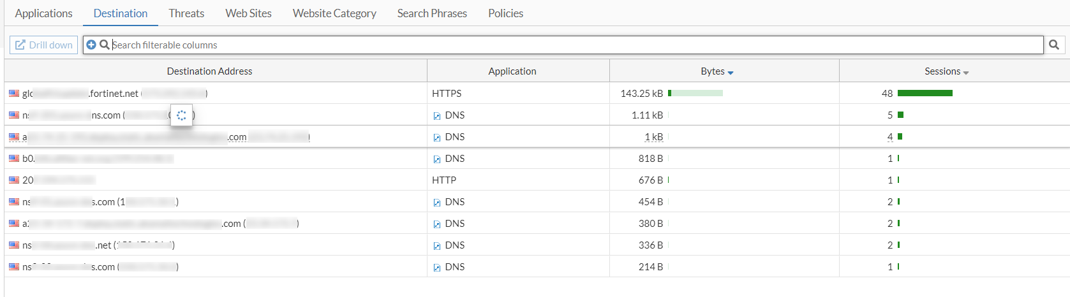Click the loading spinner popup icon
This screenshot has height=297, width=1070.
tap(182, 115)
